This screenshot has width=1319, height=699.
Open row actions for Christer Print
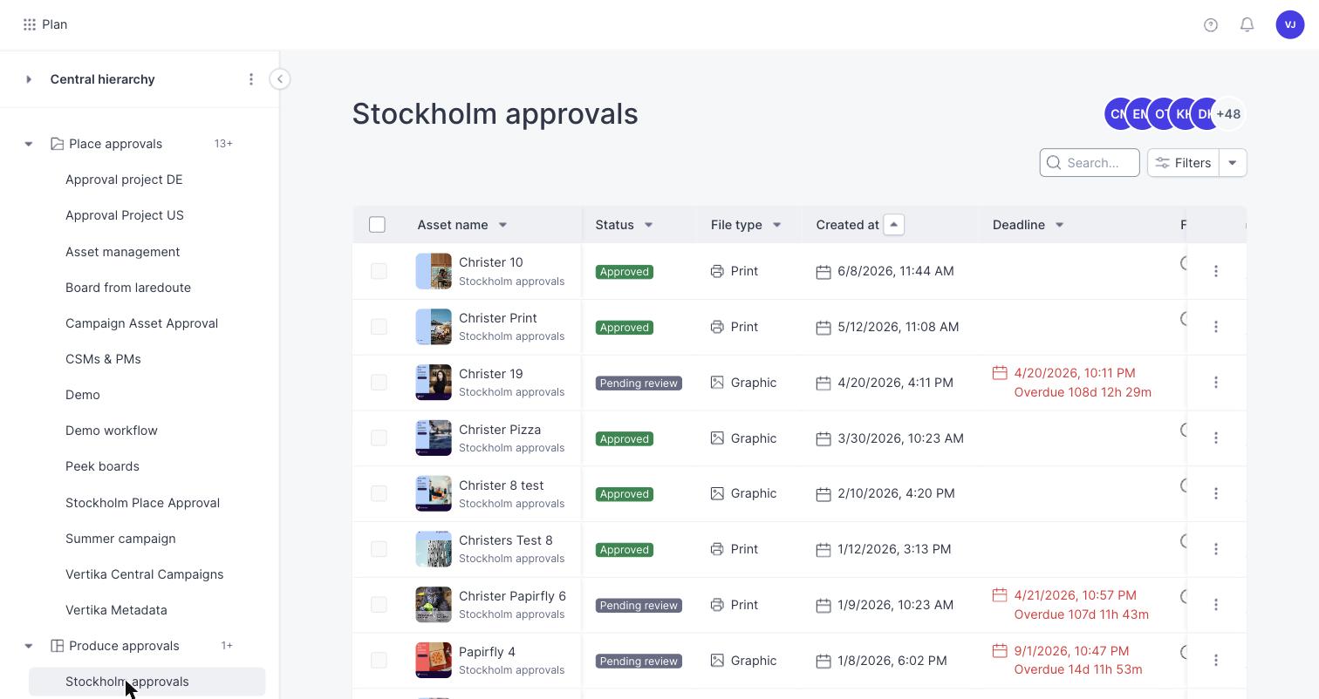point(1216,327)
